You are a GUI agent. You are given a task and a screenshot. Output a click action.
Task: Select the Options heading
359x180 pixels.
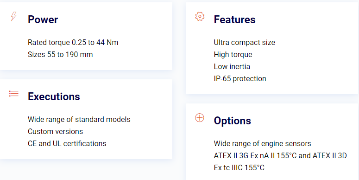pos(233,121)
